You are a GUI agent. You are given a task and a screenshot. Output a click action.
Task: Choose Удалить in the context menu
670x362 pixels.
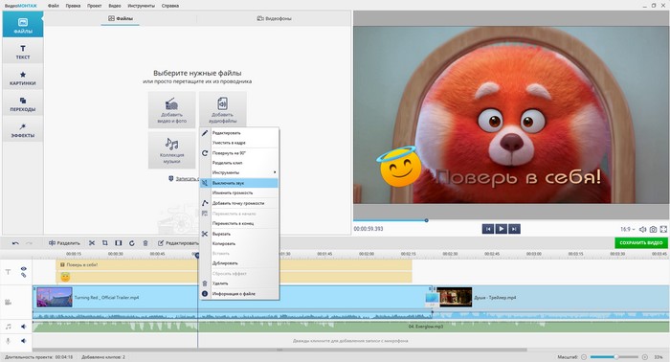pyautogui.click(x=239, y=283)
